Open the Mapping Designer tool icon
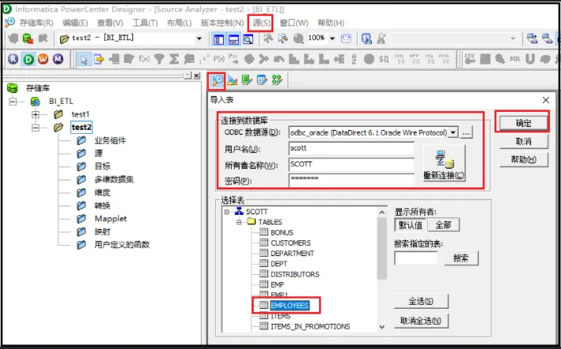561x349 pixels. 277,80
